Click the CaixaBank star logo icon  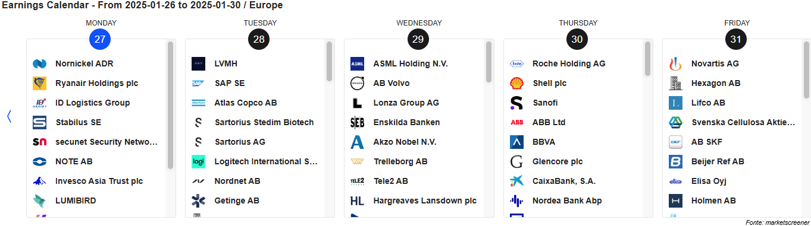[516, 181]
